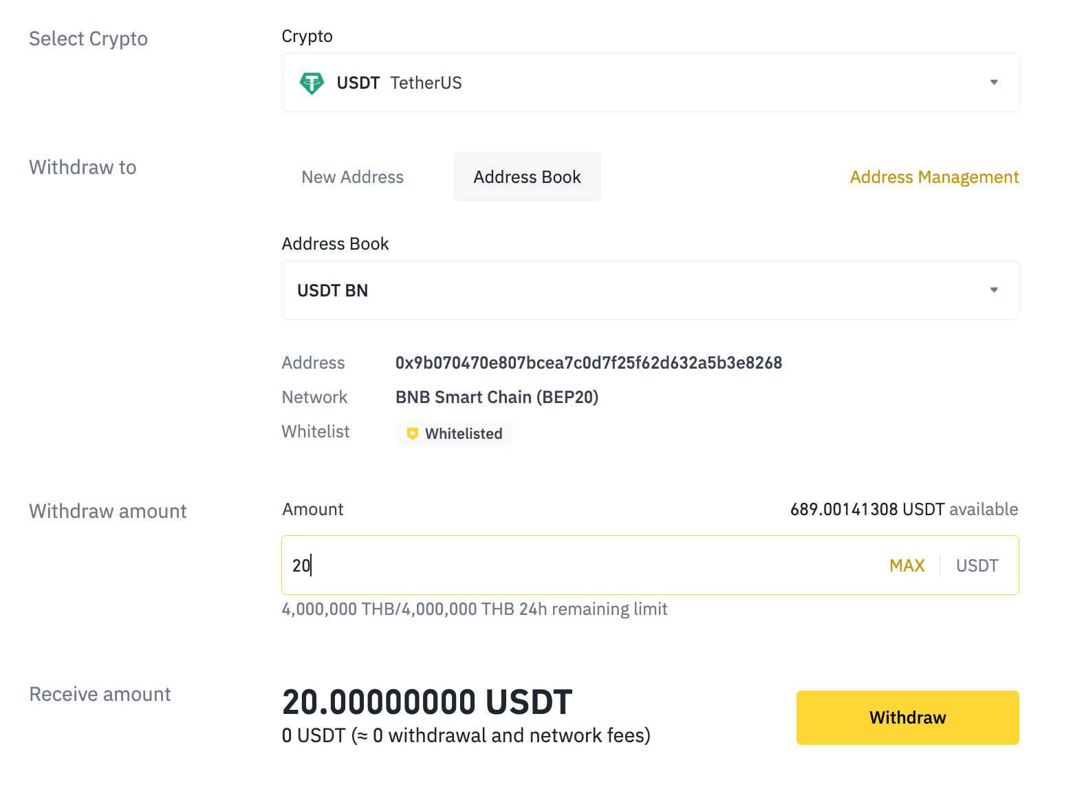Click the Whitelisted badge
Image resolution: width=1073 pixels, height=791 pixels.
pos(454,433)
